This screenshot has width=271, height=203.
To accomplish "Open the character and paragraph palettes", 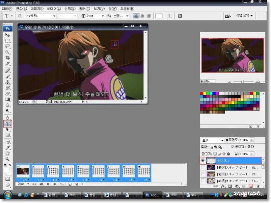I will pyautogui.click(x=180, y=16).
